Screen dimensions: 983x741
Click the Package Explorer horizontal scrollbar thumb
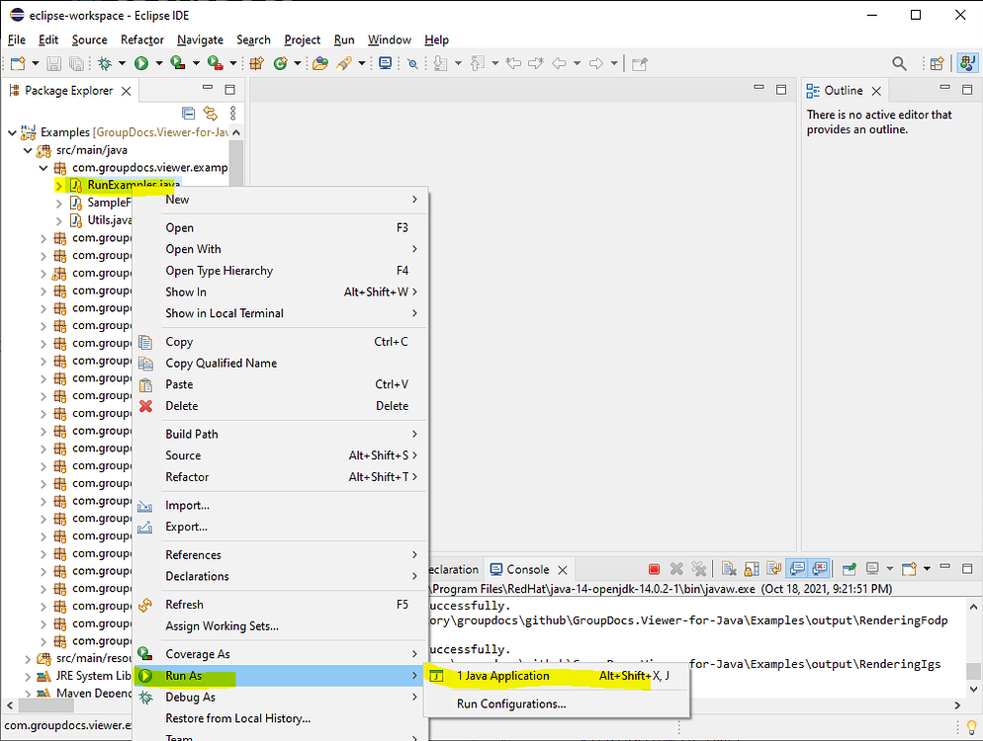tap(45, 705)
